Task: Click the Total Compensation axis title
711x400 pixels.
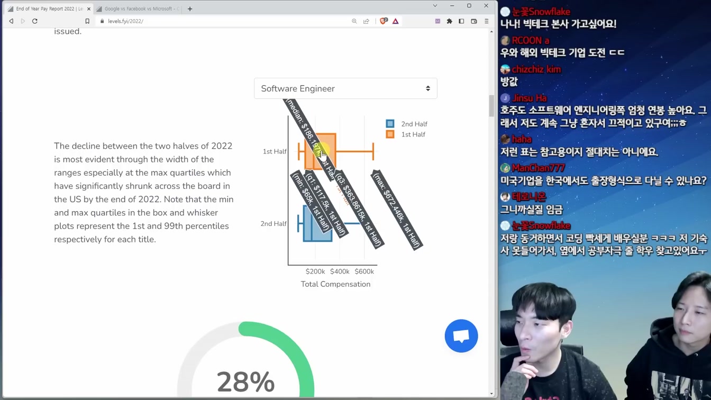Action: (335, 284)
